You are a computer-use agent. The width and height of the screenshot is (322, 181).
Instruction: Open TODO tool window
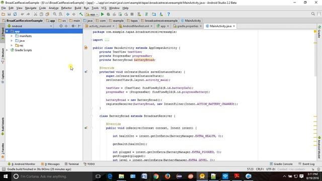point(89,164)
